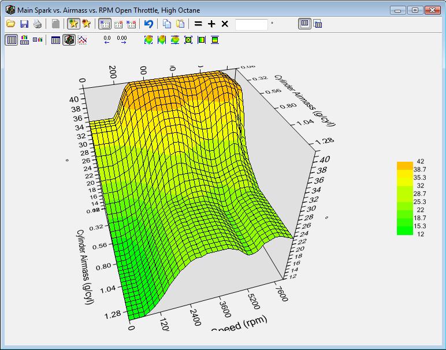Click the yellow star favorite icon with green plus
Image resolution: width=446 pixels, height=350 pixels.
click(x=73, y=24)
